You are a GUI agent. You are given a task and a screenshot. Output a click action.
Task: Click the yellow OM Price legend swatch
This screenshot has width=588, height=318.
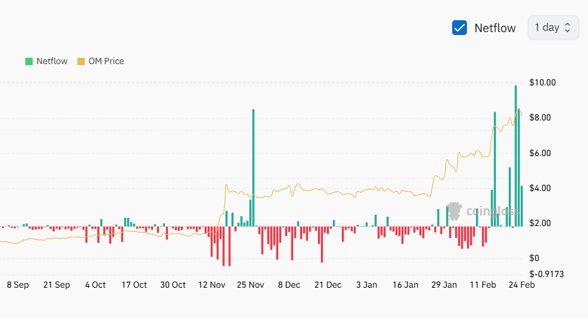coord(81,61)
